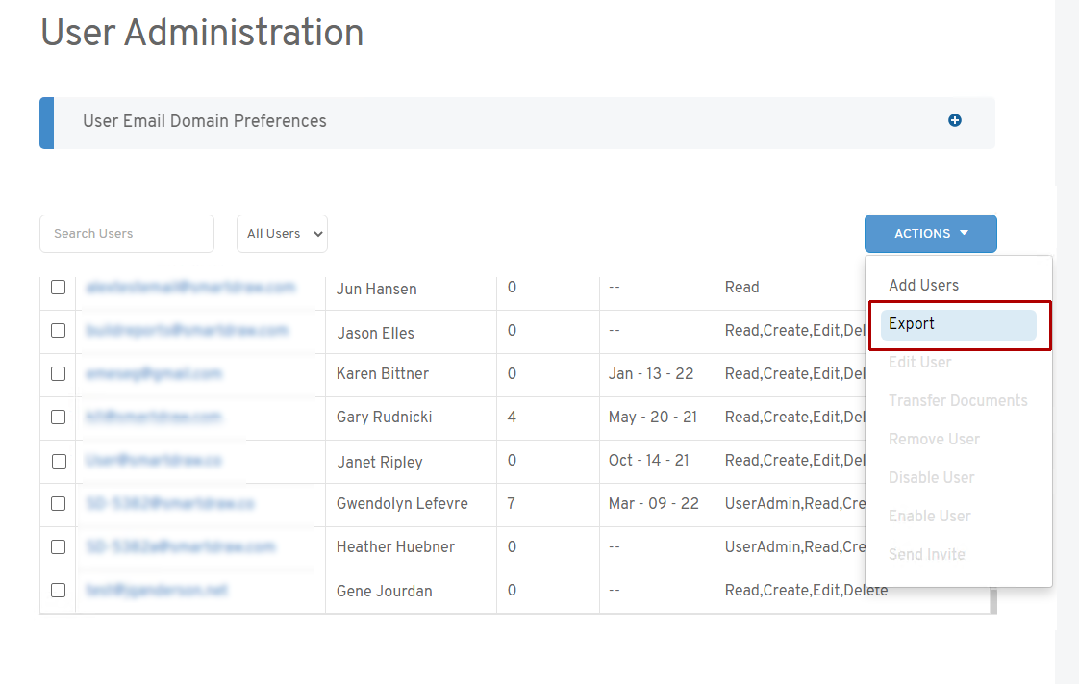Expand User Email Domain Preferences plus icon
The height and width of the screenshot is (684, 1079).
(954, 120)
